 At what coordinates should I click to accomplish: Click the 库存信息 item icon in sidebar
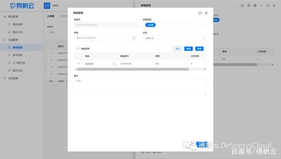9,55
